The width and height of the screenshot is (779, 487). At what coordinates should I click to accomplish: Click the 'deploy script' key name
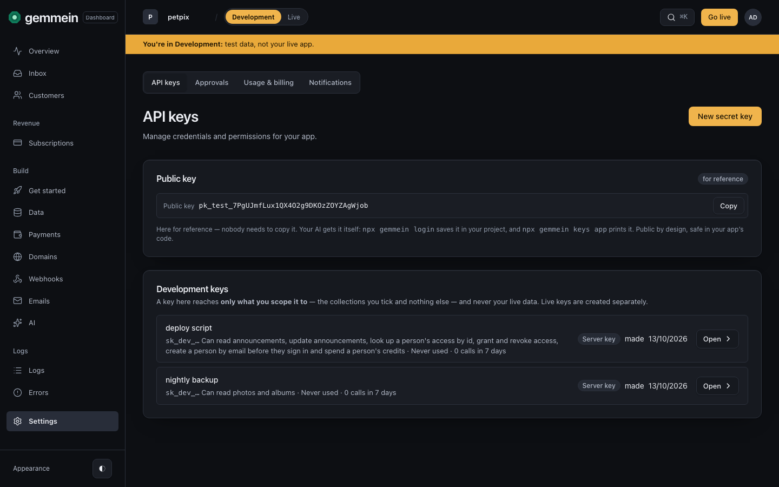(x=189, y=328)
